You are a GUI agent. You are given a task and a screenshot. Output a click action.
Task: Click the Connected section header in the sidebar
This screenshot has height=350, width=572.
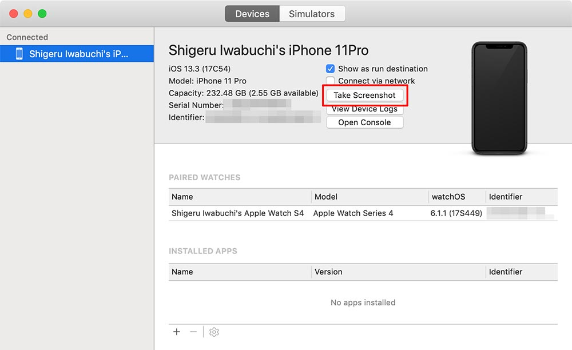[x=27, y=37]
